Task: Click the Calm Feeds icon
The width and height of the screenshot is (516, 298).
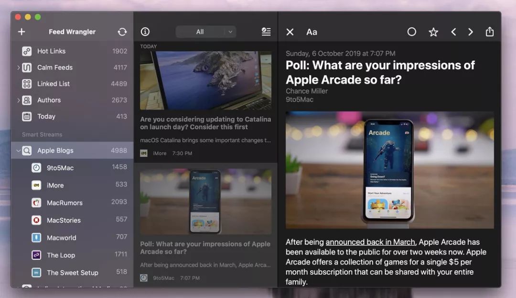Action: tap(27, 67)
